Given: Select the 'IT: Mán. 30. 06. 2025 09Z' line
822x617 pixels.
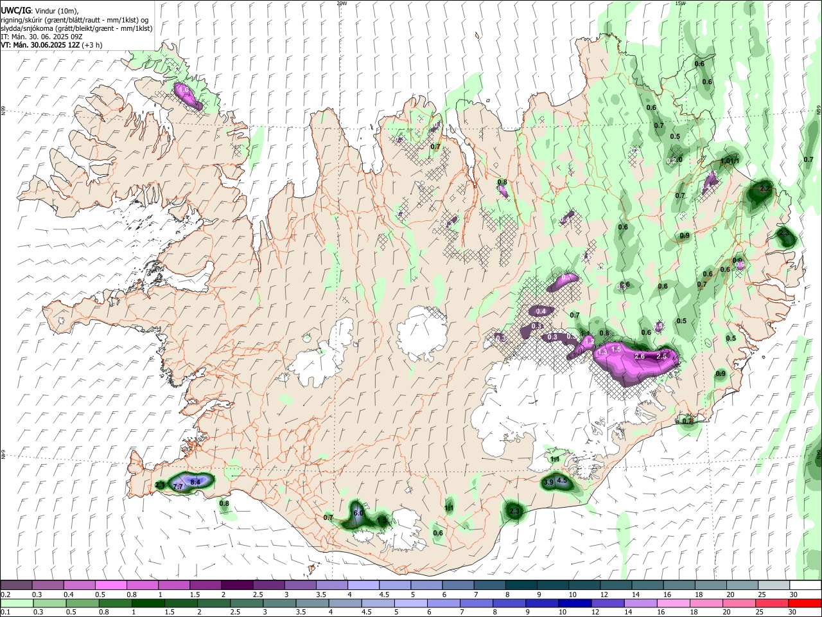Looking at the screenshot, I should 42,37.
